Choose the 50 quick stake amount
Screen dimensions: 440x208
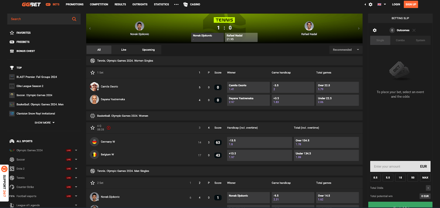(412, 177)
